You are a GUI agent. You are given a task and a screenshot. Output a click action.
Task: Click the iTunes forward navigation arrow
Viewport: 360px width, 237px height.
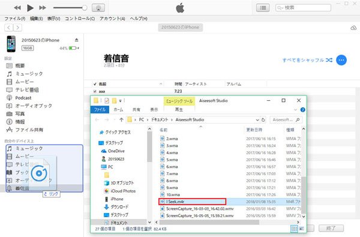17,28
